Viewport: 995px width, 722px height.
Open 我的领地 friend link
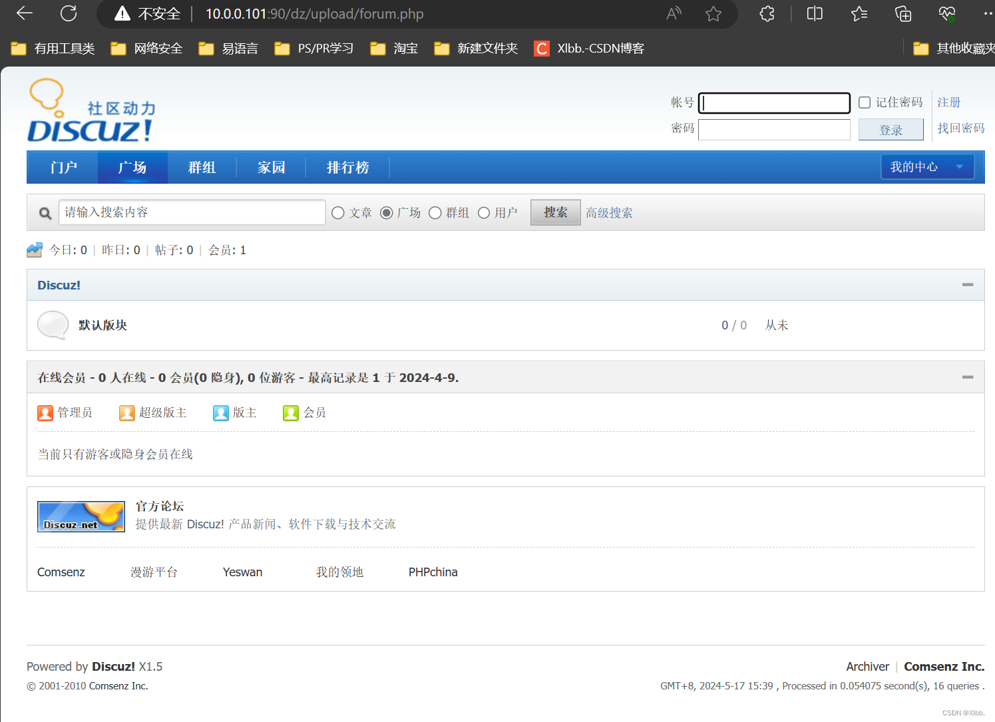click(x=340, y=572)
